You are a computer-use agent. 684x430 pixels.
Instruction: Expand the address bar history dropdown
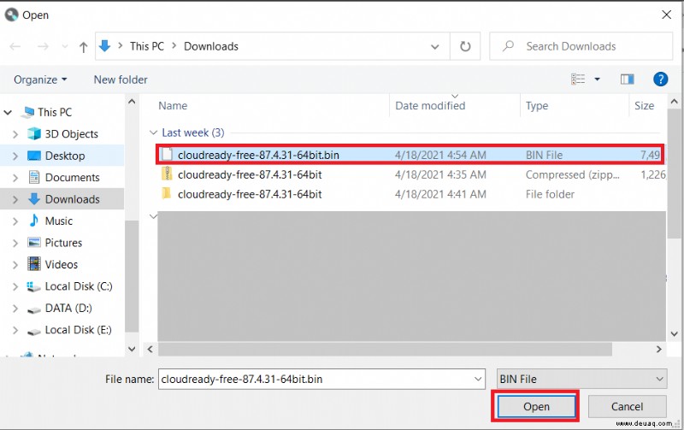coord(435,46)
